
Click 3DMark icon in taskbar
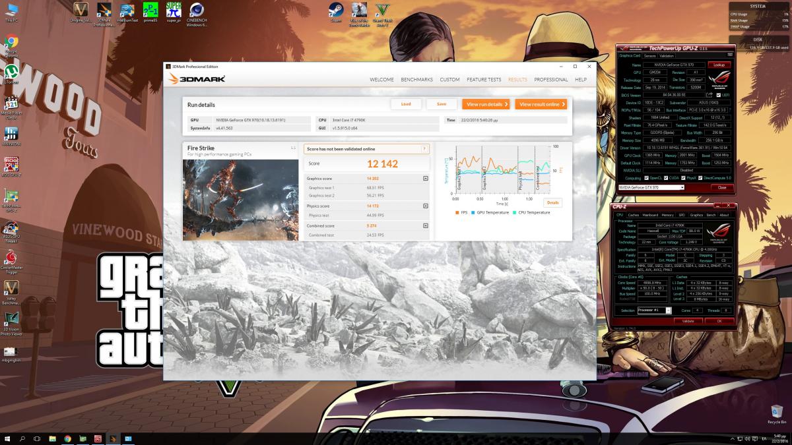pyautogui.click(x=113, y=438)
